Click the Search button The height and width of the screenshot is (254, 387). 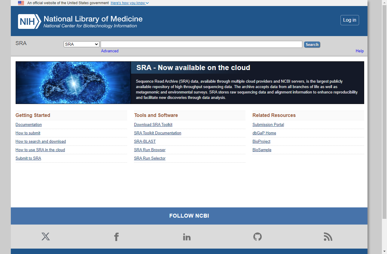(x=312, y=44)
